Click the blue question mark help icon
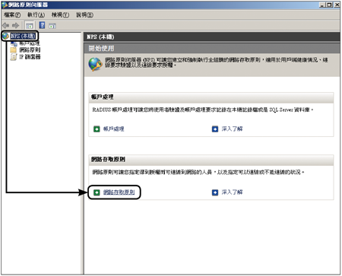 click(42, 25)
